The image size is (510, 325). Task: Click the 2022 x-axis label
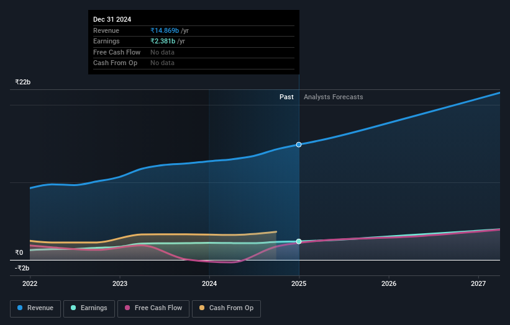pyautogui.click(x=30, y=284)
